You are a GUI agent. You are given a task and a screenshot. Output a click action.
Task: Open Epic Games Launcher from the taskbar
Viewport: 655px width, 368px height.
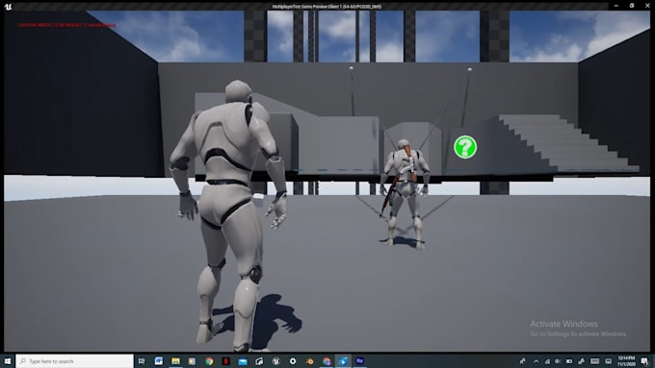click(259, 361)
